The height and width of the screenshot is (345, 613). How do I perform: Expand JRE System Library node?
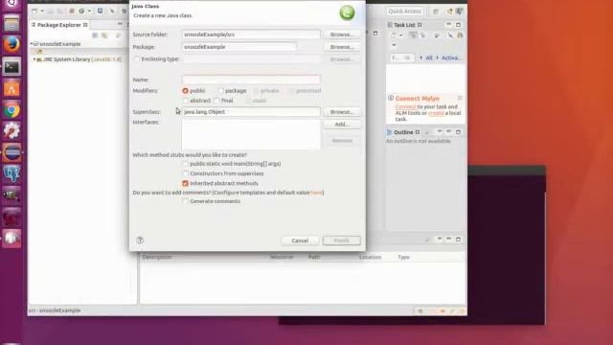click(x=34, y=59)
